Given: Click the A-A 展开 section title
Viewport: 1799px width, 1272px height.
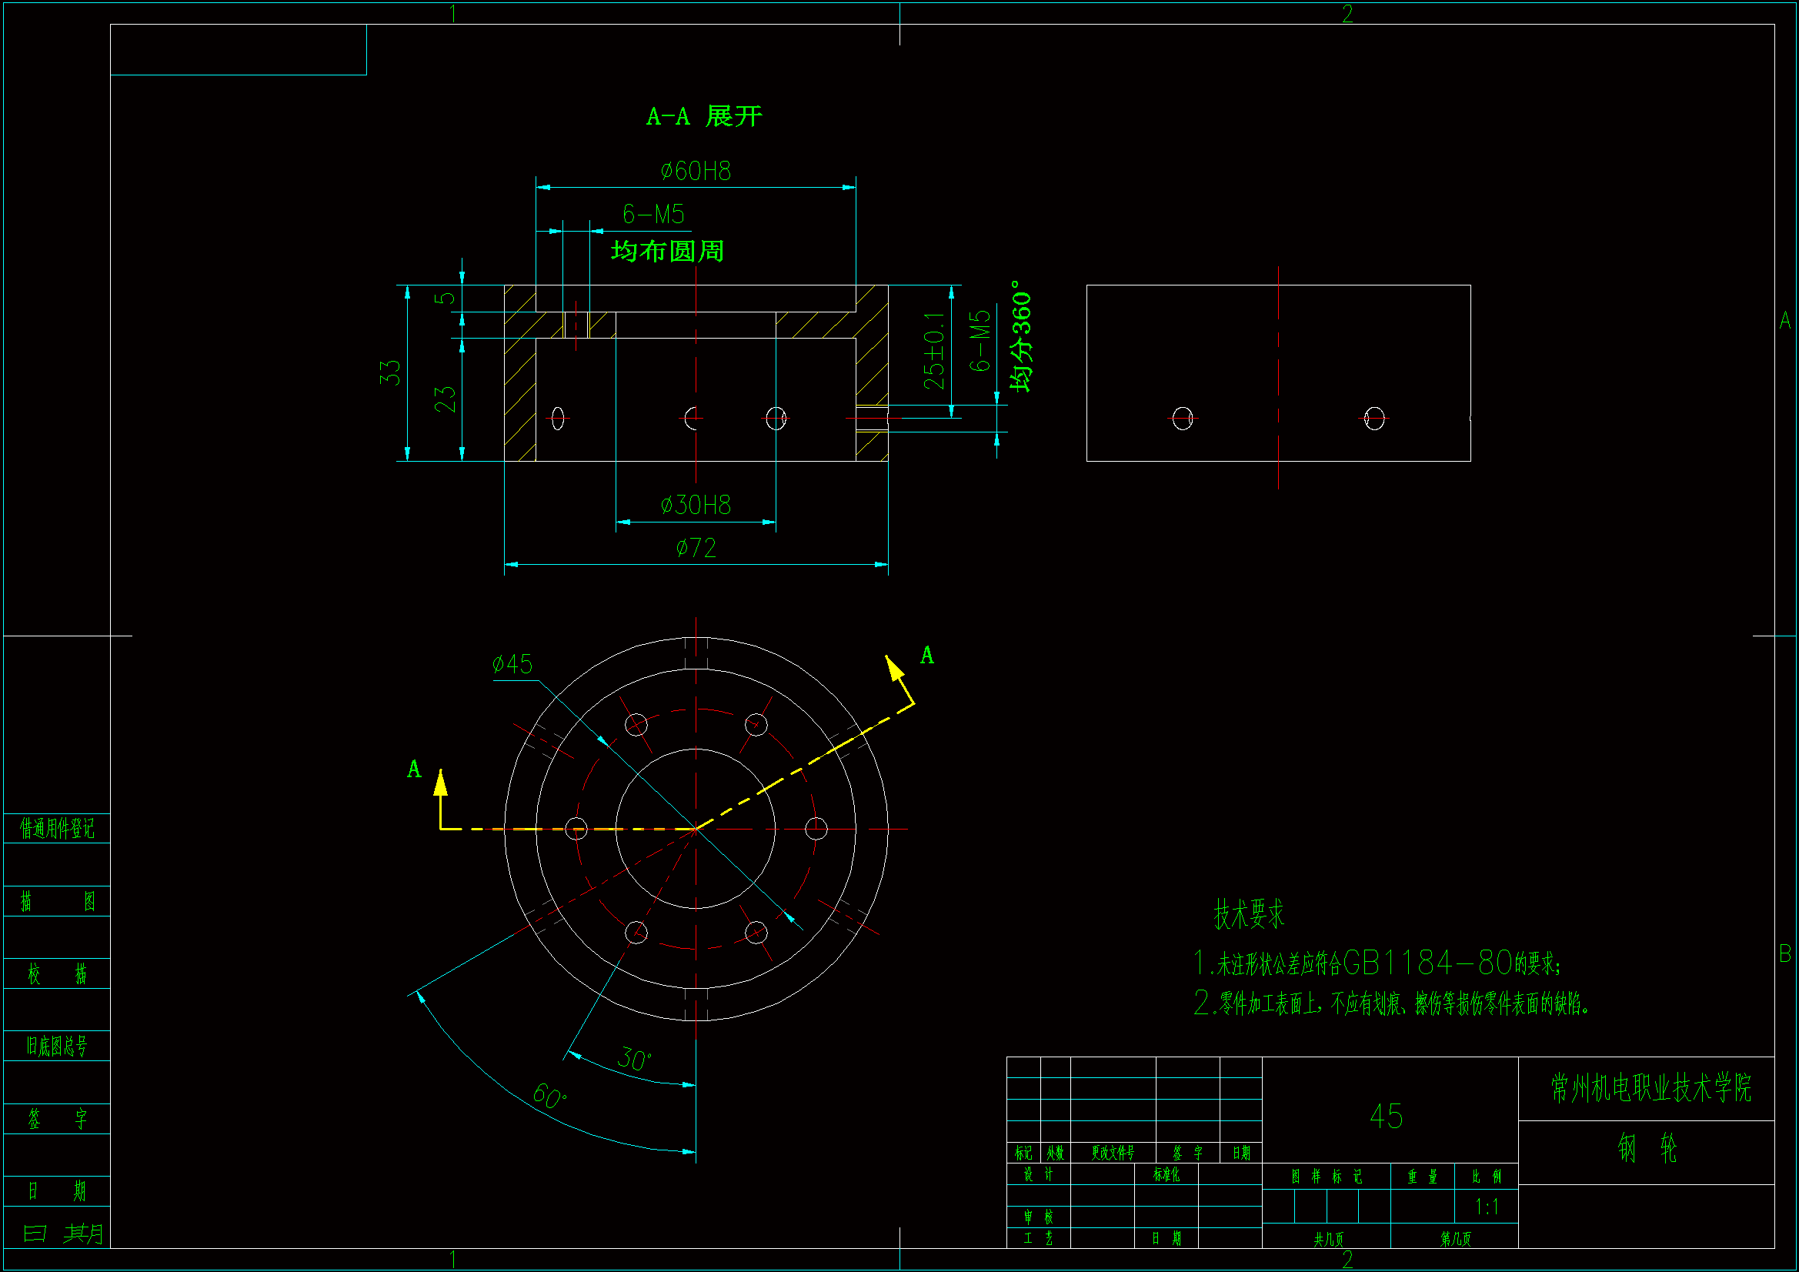Looking at the screenshot, I should [703, 117].
